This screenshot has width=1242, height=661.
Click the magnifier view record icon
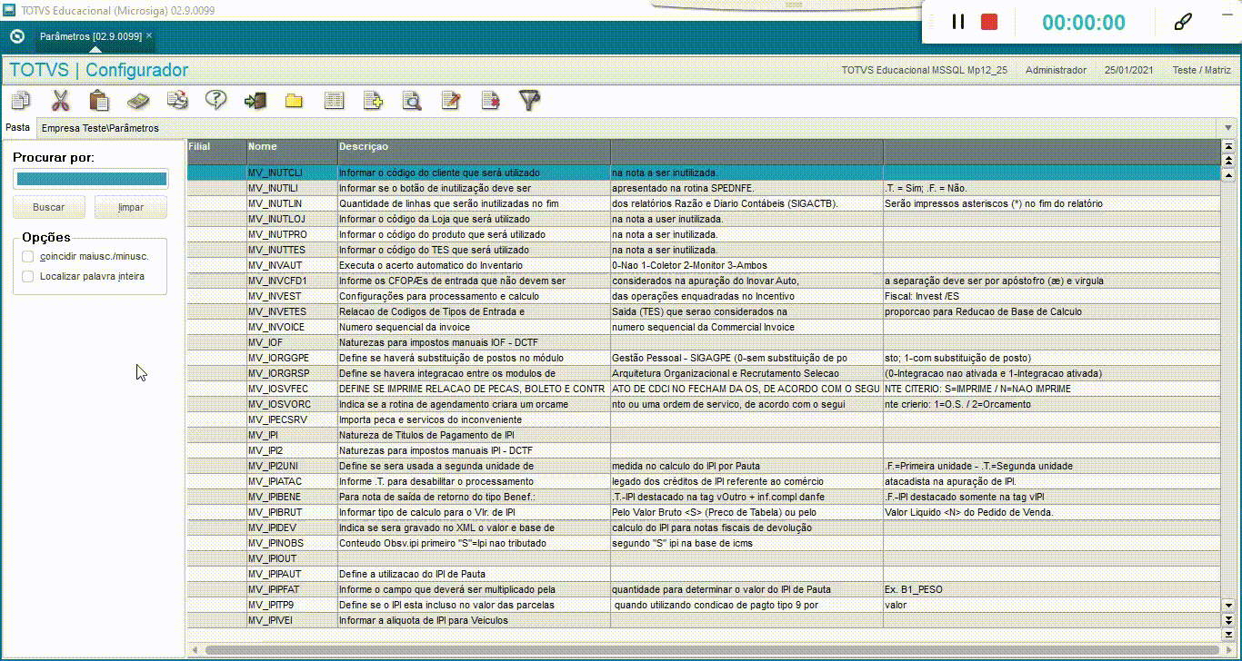[x=412, y=101]
